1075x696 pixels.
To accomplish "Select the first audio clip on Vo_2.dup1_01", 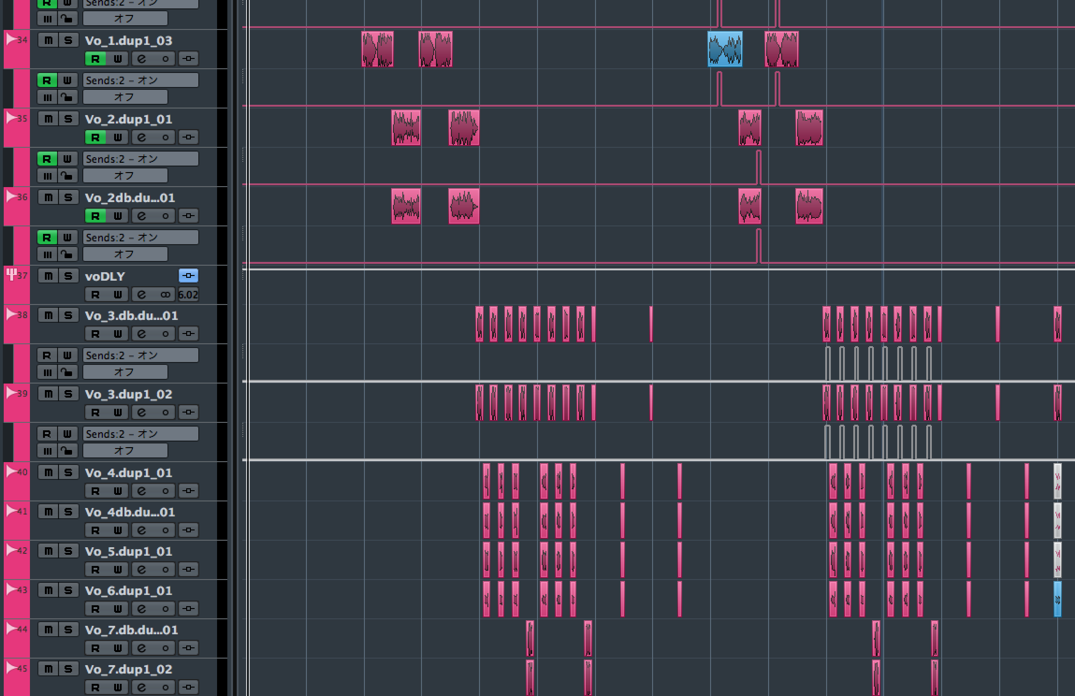I will click(406, 128).
